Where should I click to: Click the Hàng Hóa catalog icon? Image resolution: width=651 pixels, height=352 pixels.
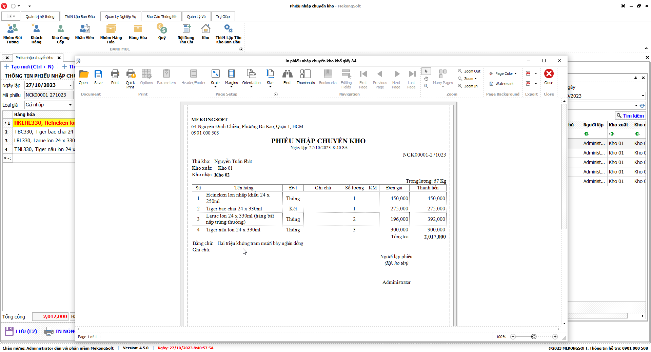point(138,32)
